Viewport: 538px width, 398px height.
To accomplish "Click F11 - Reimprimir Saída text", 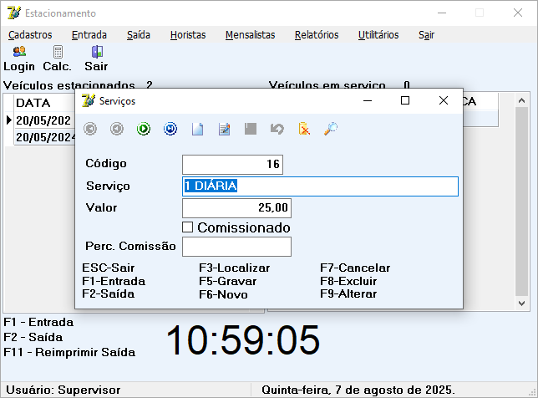I will [x=69, y=352].
